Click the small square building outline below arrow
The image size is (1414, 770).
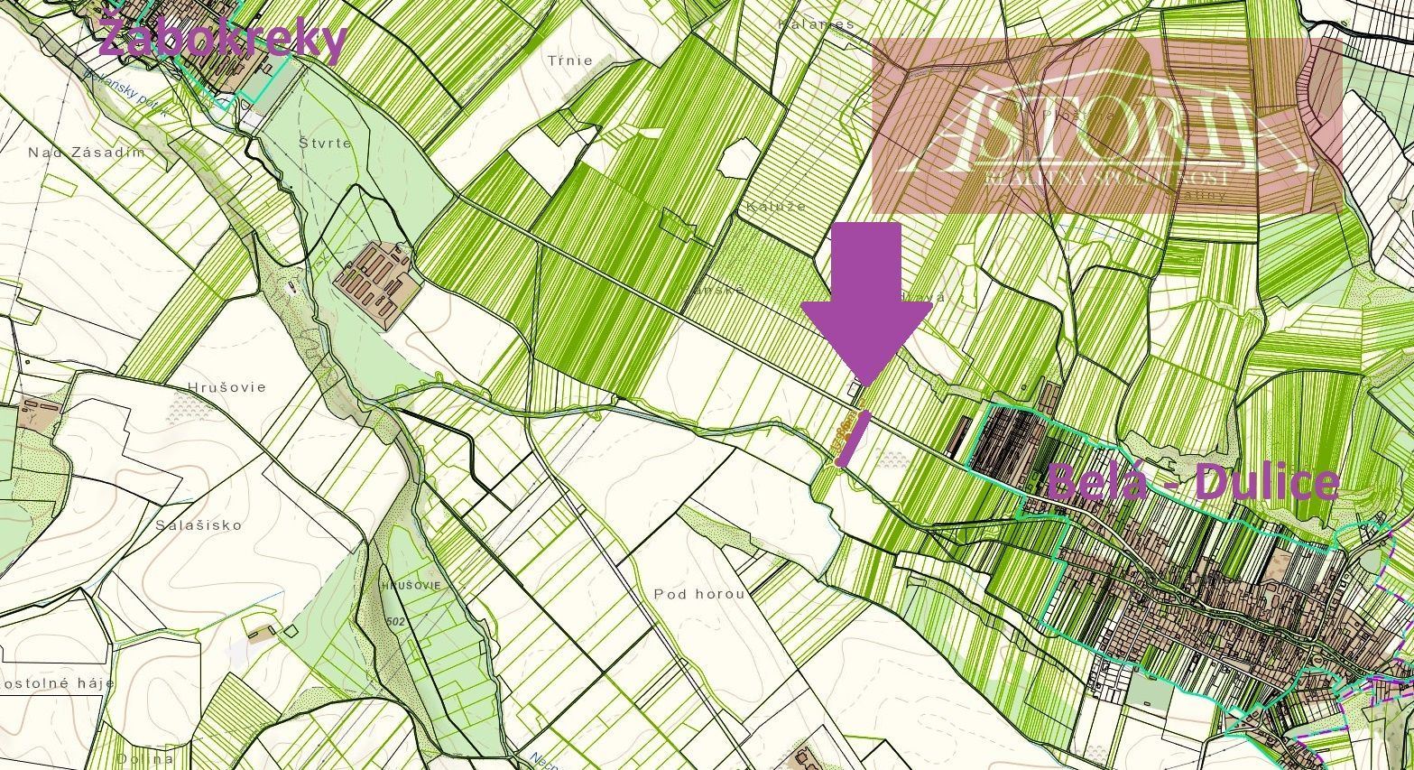[854, 391]
